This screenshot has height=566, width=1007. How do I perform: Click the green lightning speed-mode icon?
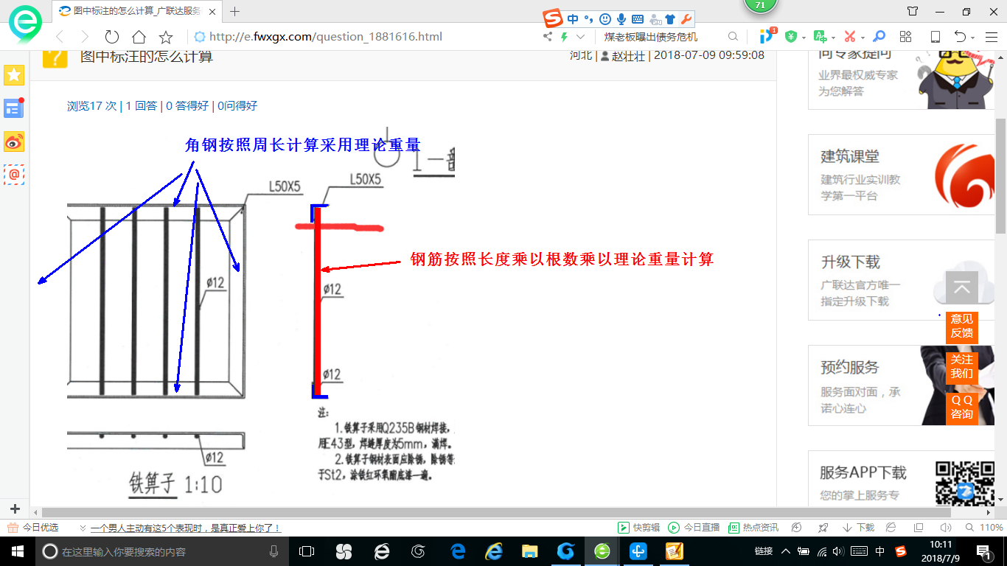click(x=565, y=37)
